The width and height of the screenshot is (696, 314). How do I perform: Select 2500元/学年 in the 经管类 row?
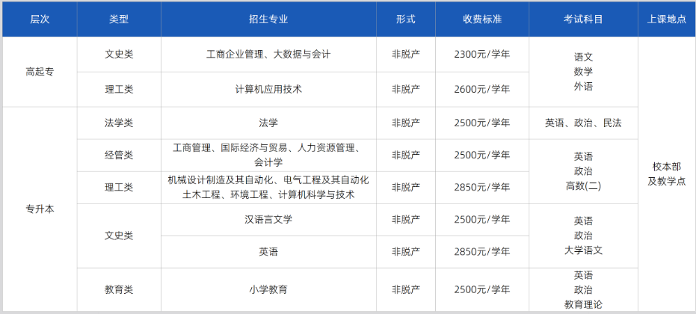tap(482, 156)
